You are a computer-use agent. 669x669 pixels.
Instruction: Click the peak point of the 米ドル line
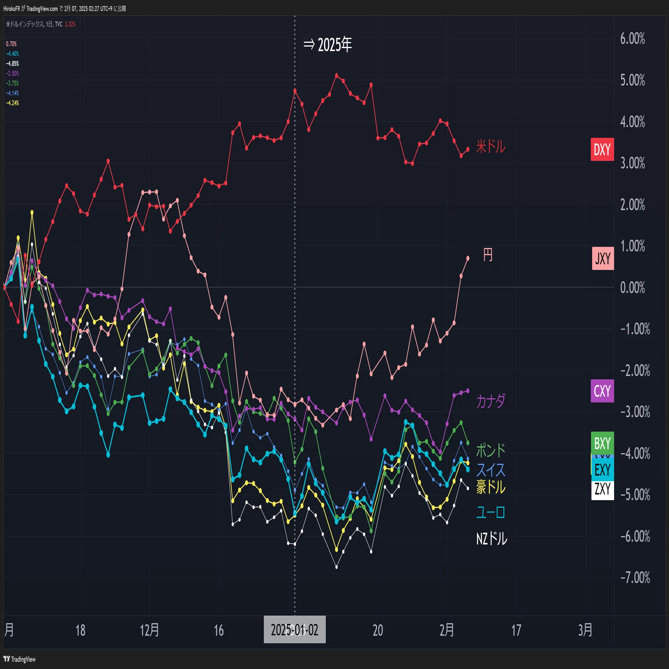(x=337, y=76)
